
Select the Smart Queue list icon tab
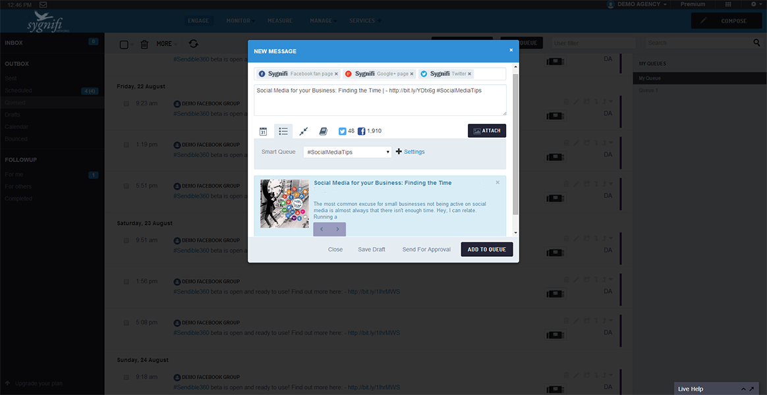[283, 131]
